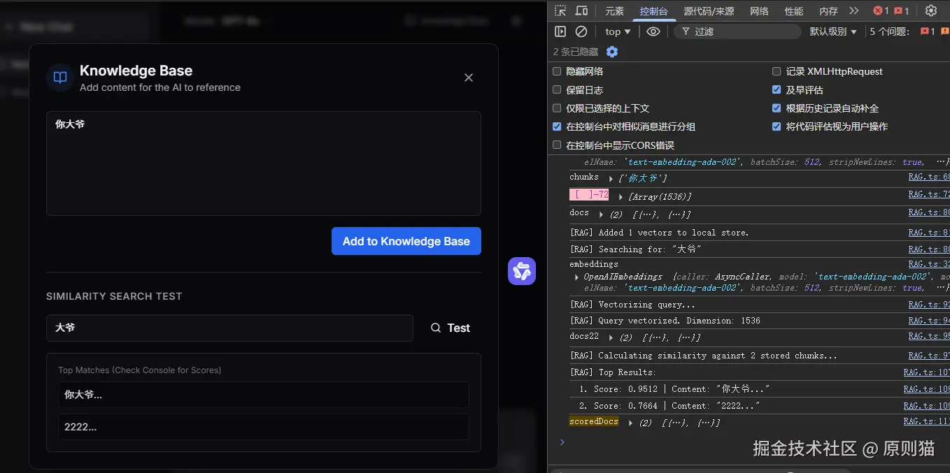Open the 默认级别 log level dropdown
The height and width of the screenshot is (473, 950).
pyautogui.click(x=833, y=31)
